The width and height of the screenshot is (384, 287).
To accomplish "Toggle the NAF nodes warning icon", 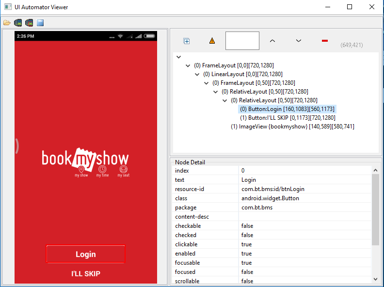I will point(212,41).
